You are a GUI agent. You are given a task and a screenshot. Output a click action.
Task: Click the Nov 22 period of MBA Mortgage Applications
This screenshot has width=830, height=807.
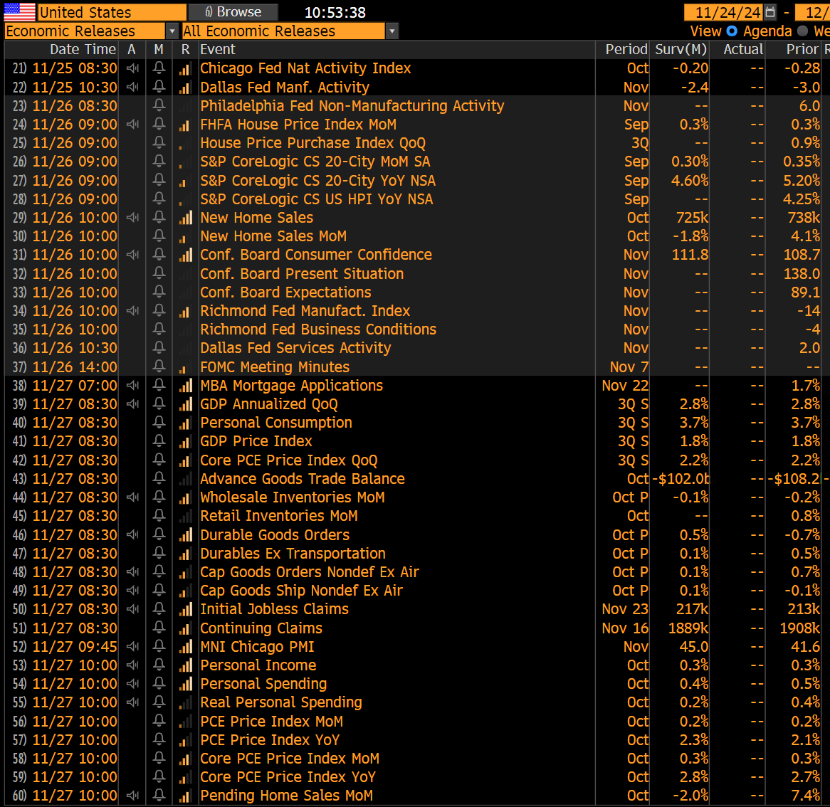click(x=624, y=385)
